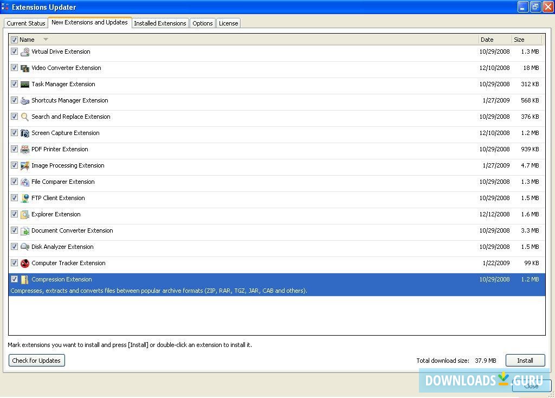
Task: Select the Document Converter Extension row name
Action: coord(72,231)
